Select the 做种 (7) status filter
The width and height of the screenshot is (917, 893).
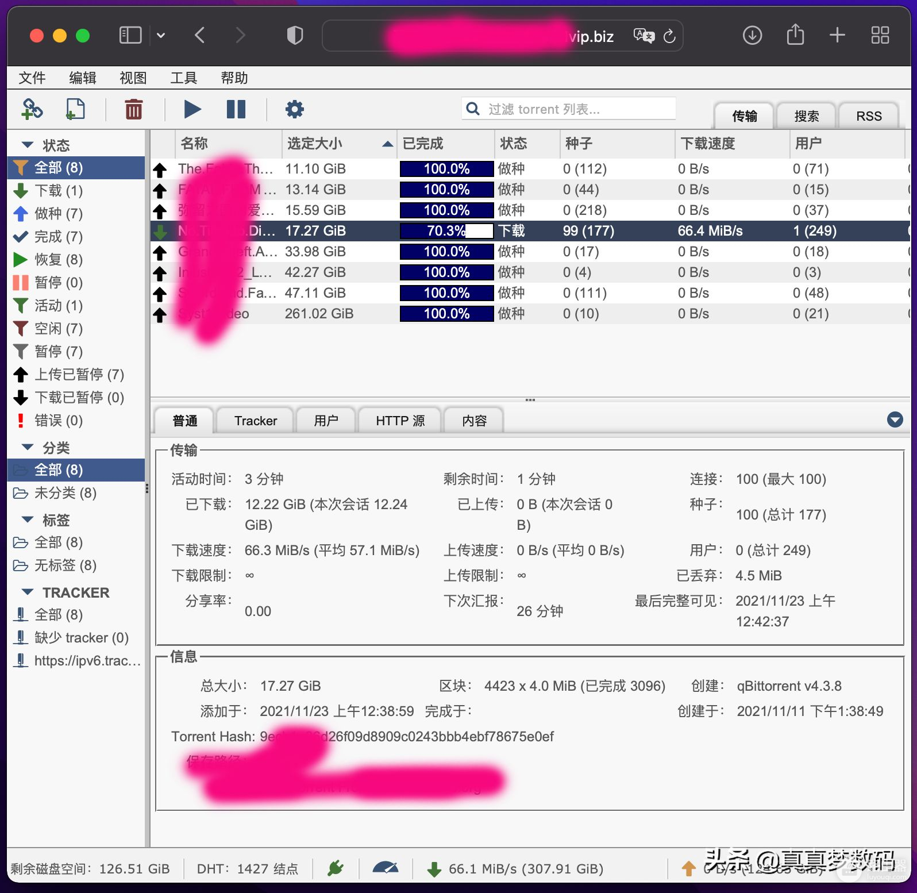pyautogui.click(x=58, y=214)
